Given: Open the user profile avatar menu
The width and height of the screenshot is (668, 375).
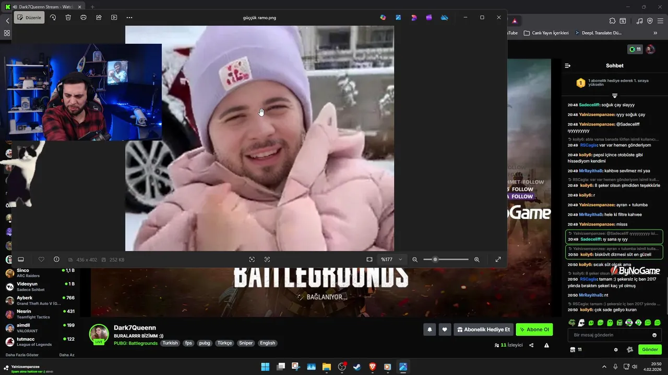Looking at the screenshot, I should [650, 49].
